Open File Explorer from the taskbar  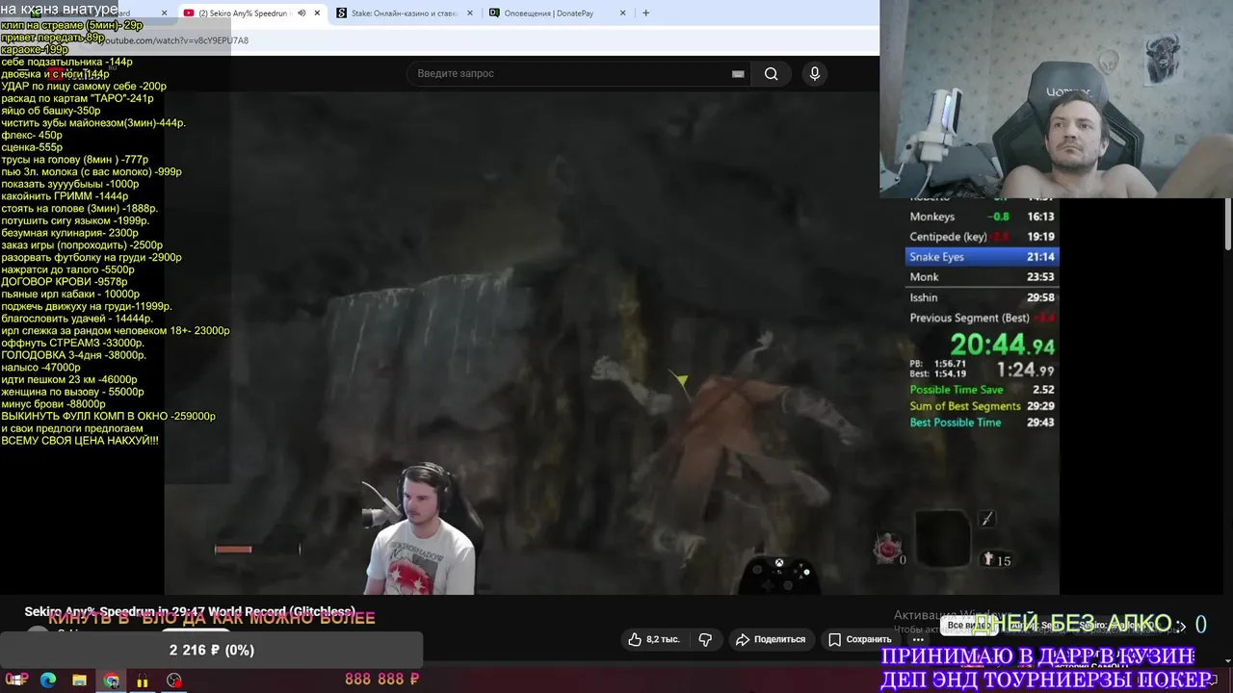click(x=79, y=680)
